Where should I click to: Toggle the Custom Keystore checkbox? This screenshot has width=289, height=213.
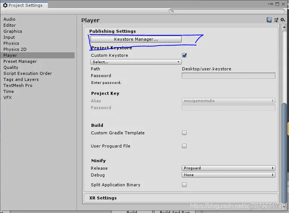pos(184,55)
